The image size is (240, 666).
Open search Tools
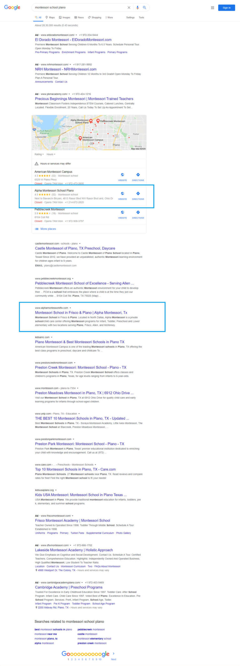click(x=142, y=18)
